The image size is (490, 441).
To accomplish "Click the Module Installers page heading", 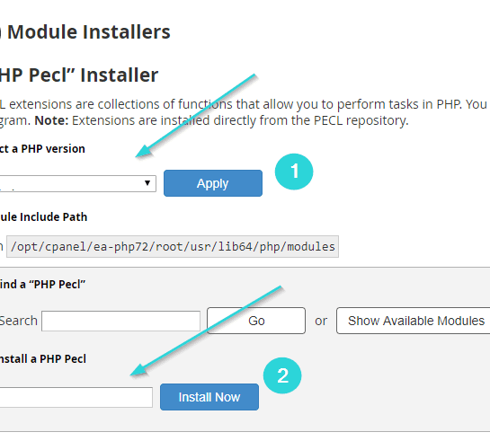I will pyautogui.click(x=85, y=31).
